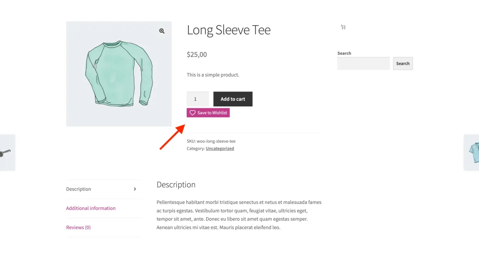Go to previous product sunglasses thumbnail

point(6,153)
